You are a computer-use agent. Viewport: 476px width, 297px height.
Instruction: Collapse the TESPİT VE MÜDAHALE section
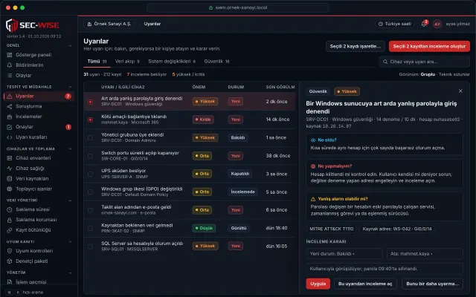(70, 87)
